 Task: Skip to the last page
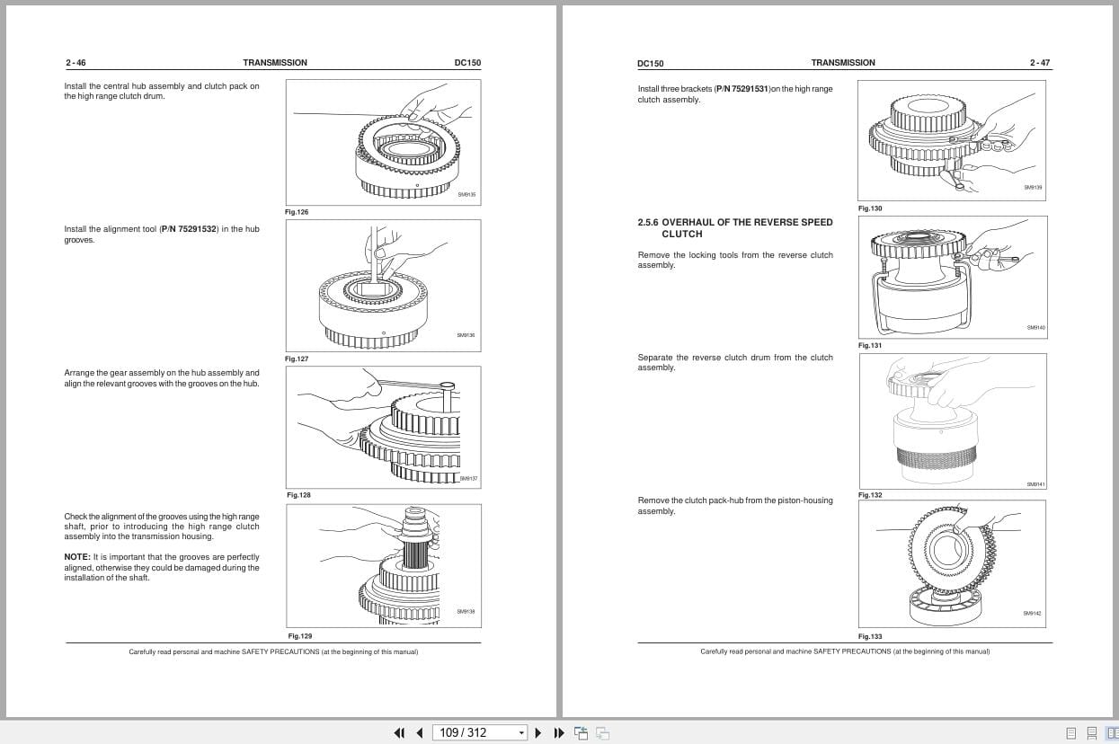click(x=559, y=733)
